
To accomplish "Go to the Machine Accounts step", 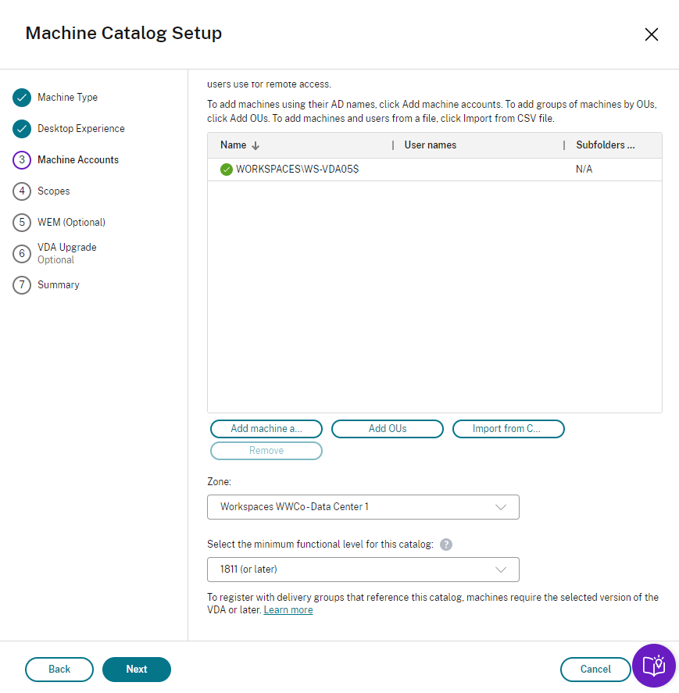I will (x=78, y=160).
